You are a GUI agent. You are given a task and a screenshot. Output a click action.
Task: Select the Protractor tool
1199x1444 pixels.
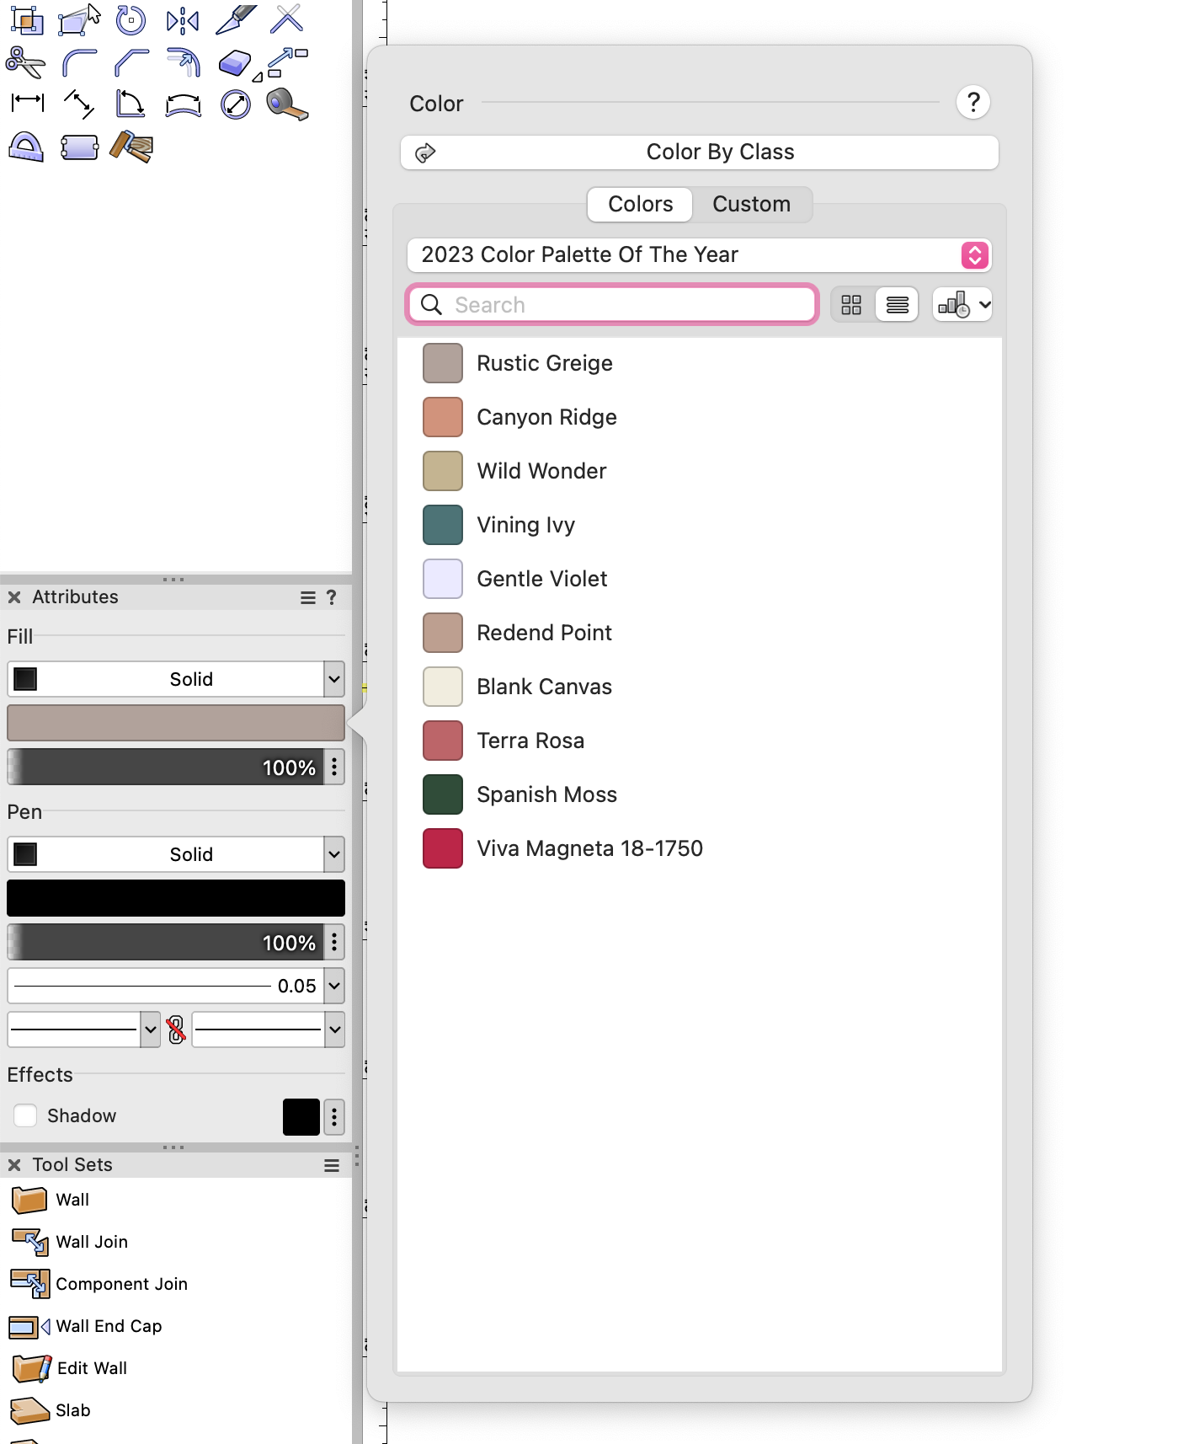[26, 147]
